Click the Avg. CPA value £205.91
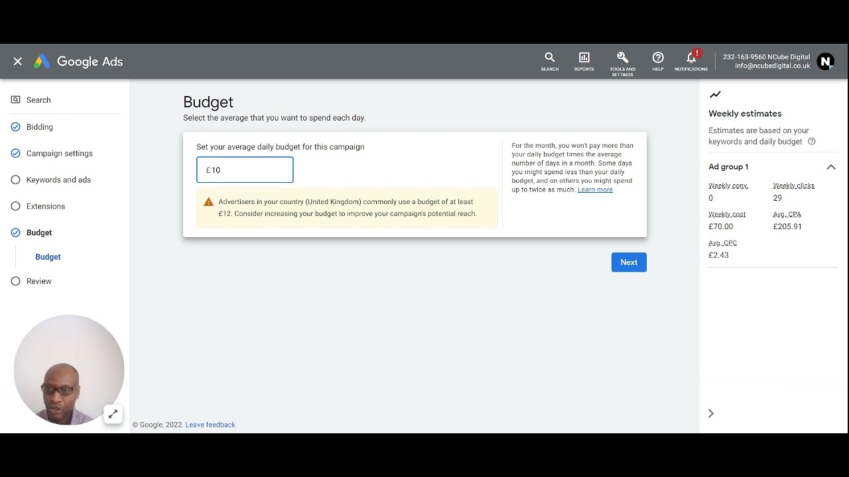Image resolution: width=849 pixels, height=477 pixels. pyautogui.click(x=787, y=227)
